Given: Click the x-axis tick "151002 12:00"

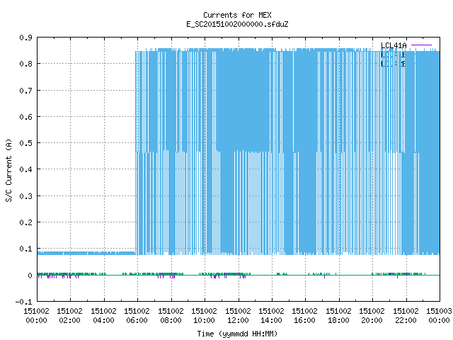Looking at the screenshot, I should pos(238,316).
